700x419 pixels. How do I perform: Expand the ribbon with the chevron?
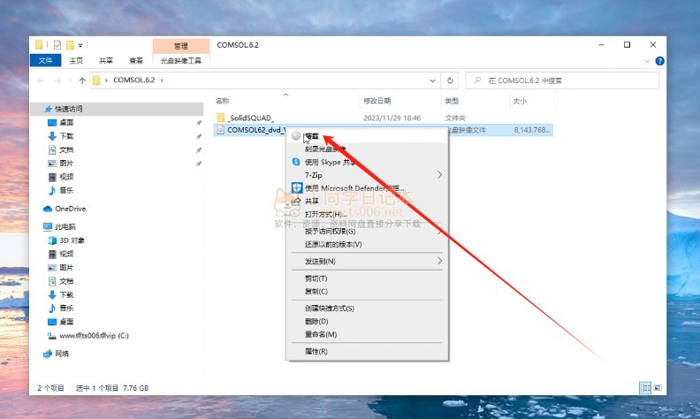point(647,61)
